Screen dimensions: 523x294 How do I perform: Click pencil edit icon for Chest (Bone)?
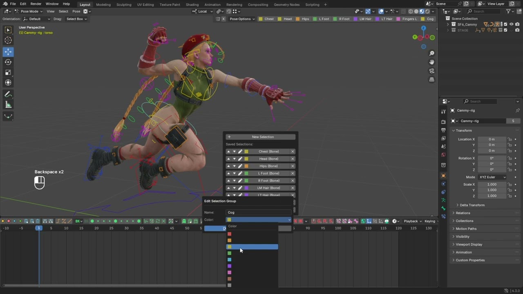click(x=240, y=151)
